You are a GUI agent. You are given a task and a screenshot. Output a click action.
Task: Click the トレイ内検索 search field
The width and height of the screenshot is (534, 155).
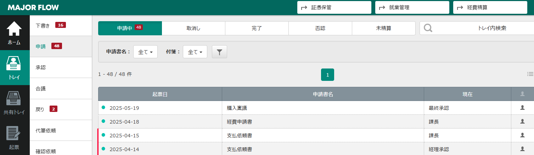pos(477,28)
